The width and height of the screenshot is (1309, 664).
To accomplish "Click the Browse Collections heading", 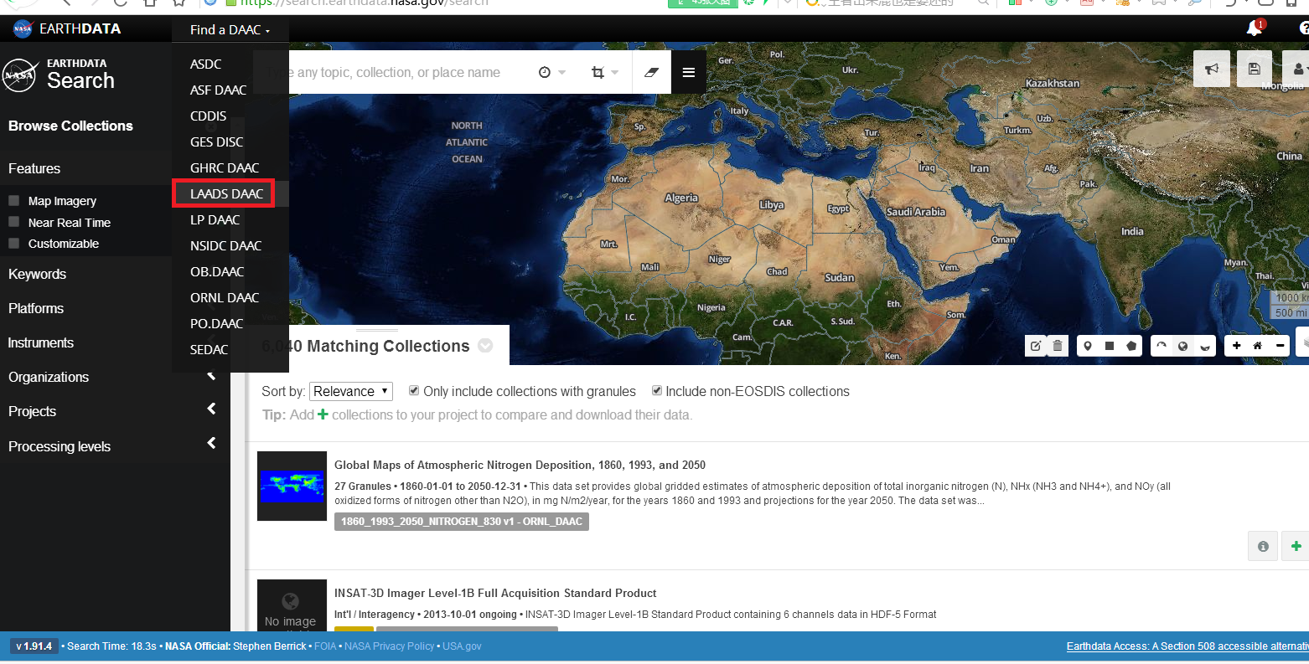I will point(70,126).
